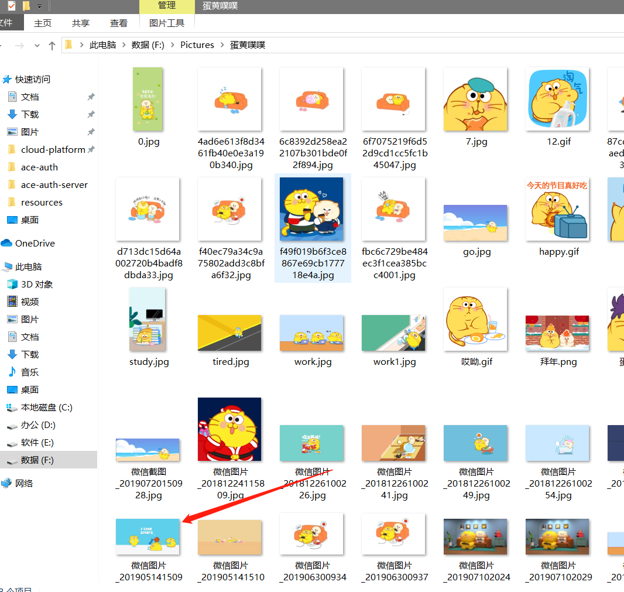Open the quick access toolbar customize dropdown

(x=39, y=6)
